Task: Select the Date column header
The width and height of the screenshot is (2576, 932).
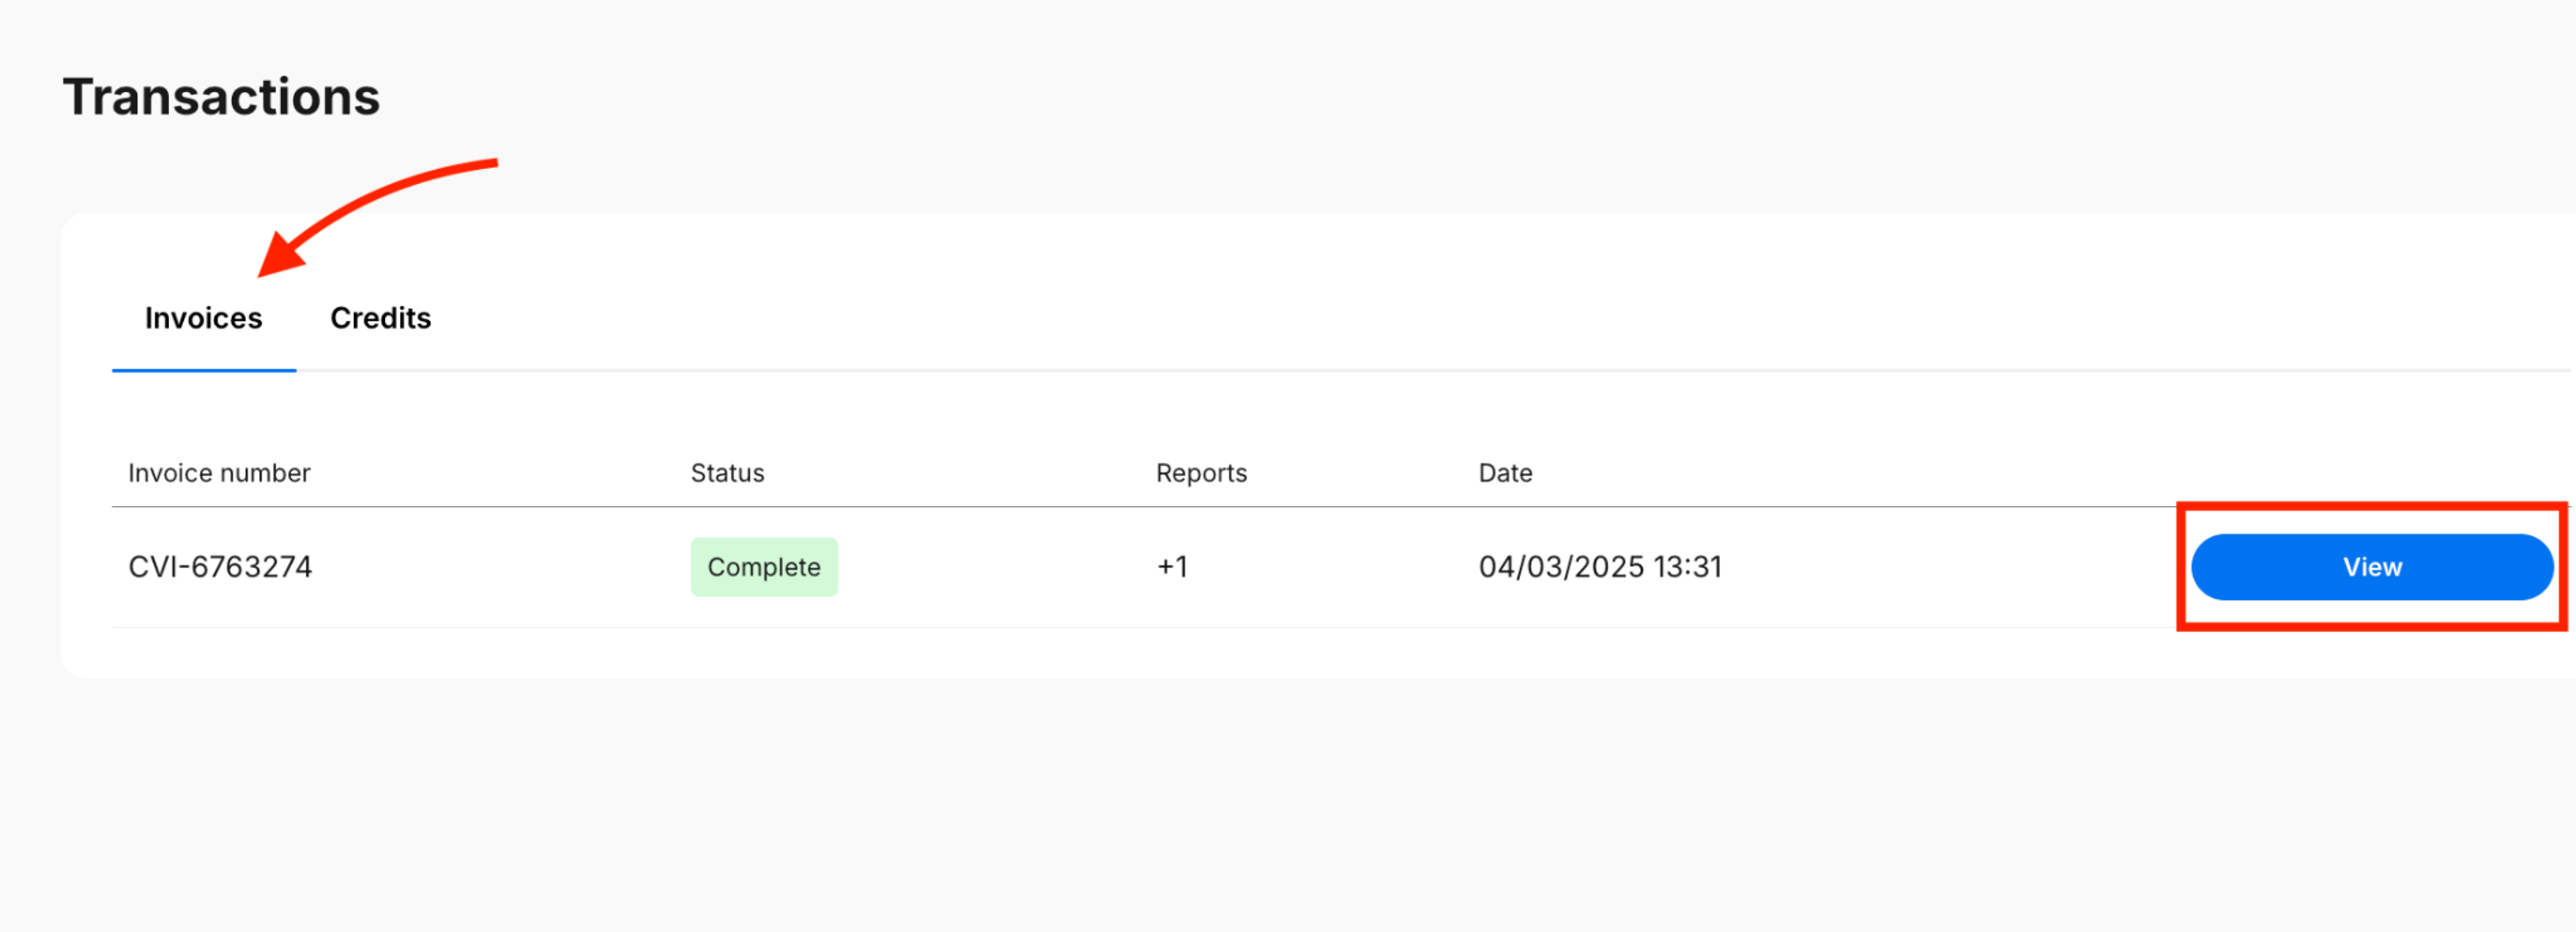Action: [x=1505, y=473]
